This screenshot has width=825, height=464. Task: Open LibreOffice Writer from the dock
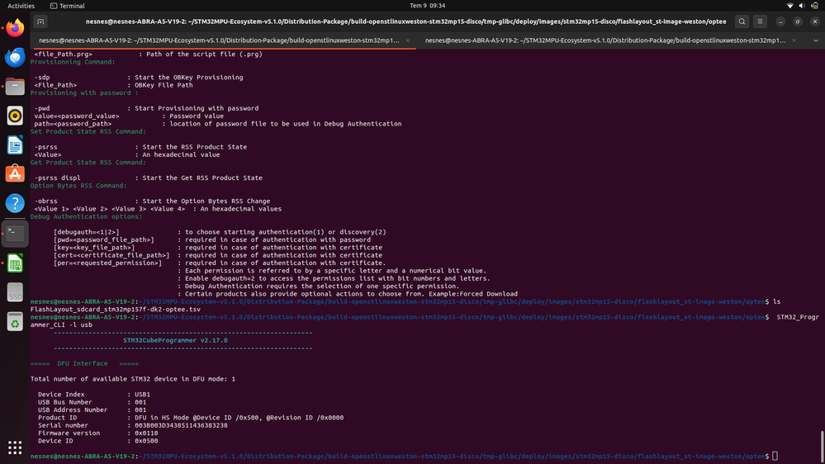pos(15,144)
